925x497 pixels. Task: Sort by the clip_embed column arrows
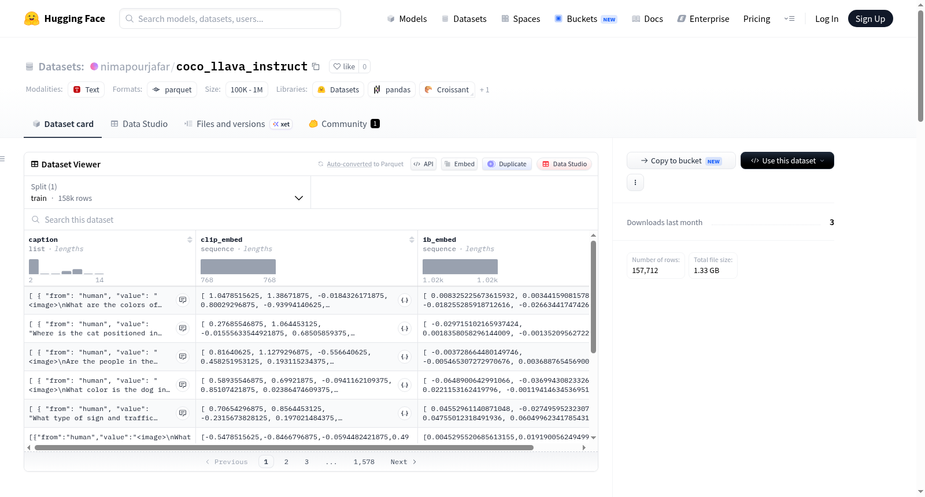pyautogui.click(x=412, y=240)
